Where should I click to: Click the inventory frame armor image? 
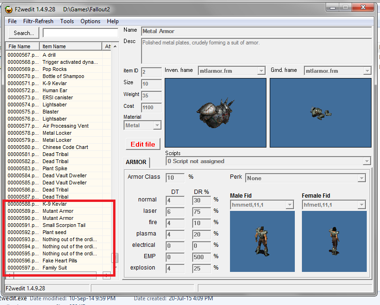(215, 113)
